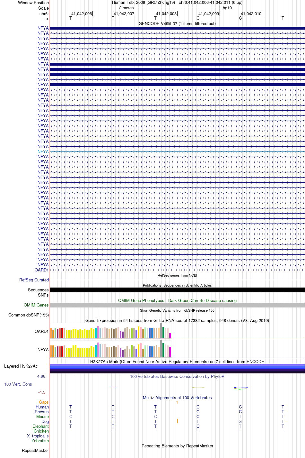This screenshot has width=305, height=458.
Task: Select the OARD1 gene label under GENCODE
Action: click(42, 270)
